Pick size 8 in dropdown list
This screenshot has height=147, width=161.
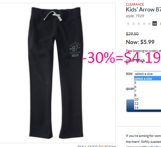pyautogui.click(x=147, y=95)
